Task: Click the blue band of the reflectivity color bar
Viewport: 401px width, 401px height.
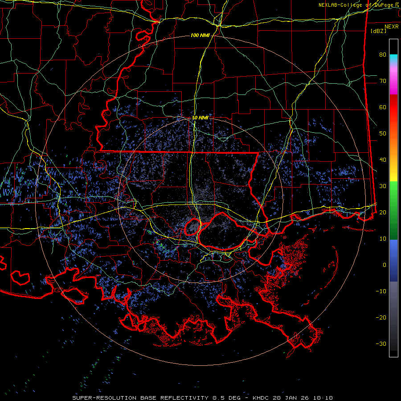Action: click(x=393, y=261)
